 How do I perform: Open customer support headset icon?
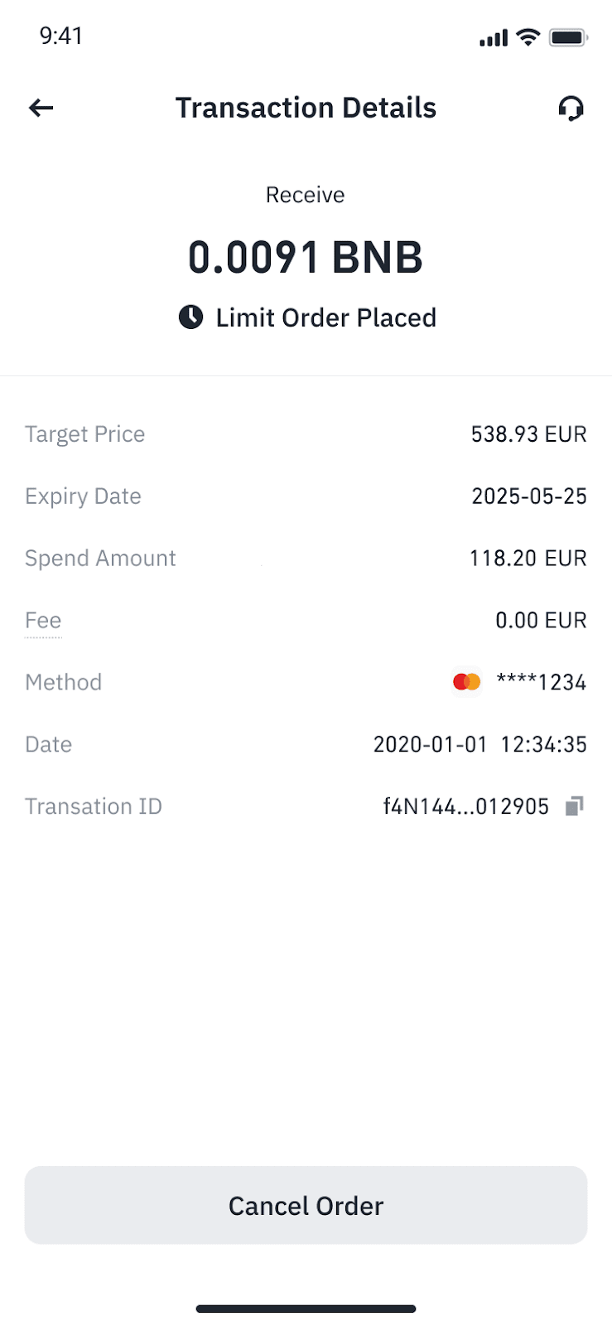(x=571, y=109)
